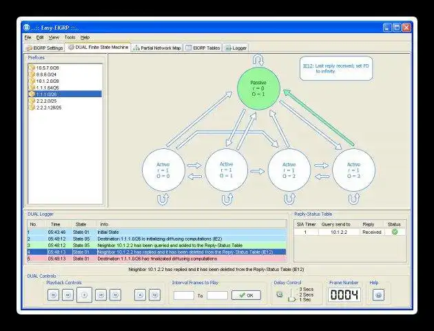This screenshot has height=331, width=434.
Task: Select logger row 1 'Initial State'
Action: 156,232
